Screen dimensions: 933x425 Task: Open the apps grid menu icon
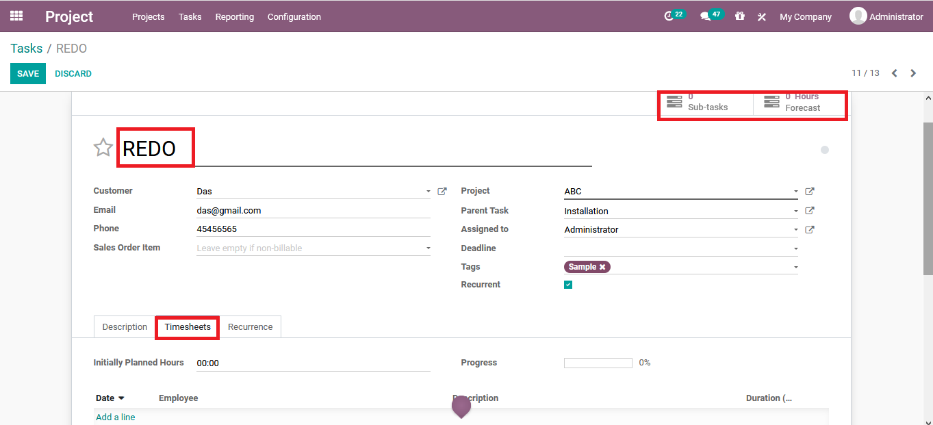(x=16, y=16)
